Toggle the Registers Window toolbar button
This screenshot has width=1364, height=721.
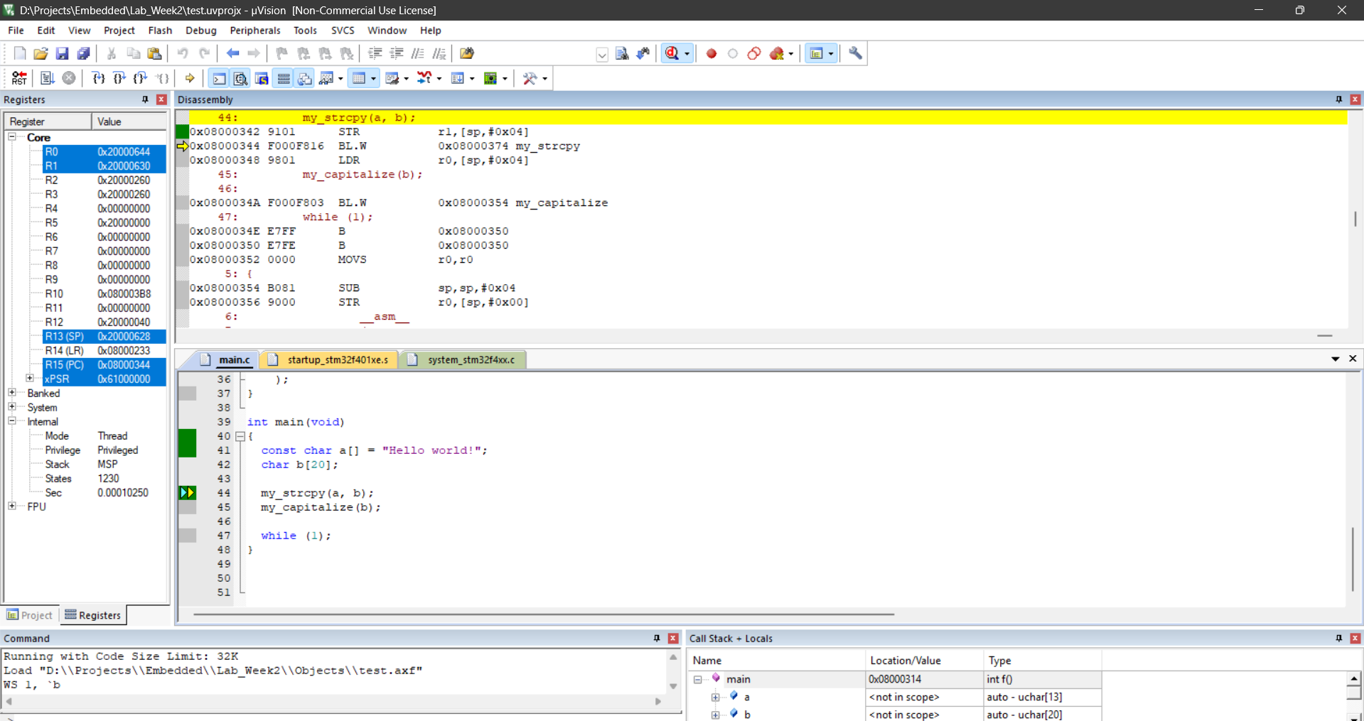(x=283, y=78)
